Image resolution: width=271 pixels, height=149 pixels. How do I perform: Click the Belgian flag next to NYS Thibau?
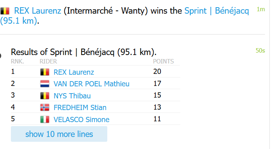pyautogui.click(x=45, y=96)
